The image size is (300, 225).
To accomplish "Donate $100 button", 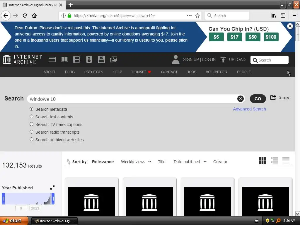I will (271, 37).
